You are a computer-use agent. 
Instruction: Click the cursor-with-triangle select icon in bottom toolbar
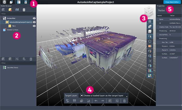(110, 101)
